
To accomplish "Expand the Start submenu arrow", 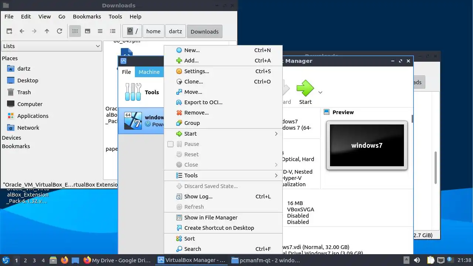I will pos(276,134).
